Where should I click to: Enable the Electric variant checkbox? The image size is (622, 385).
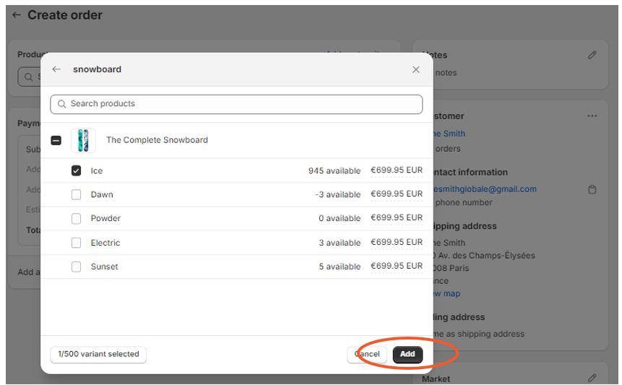pos(77,243)
